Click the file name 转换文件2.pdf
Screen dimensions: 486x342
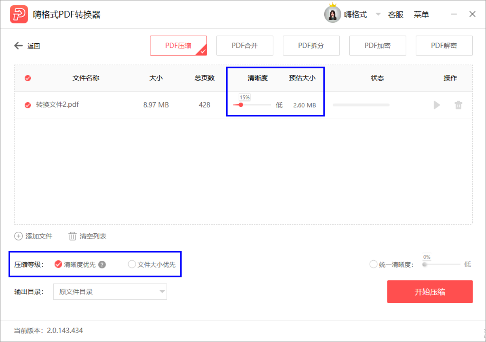point(57,105)
